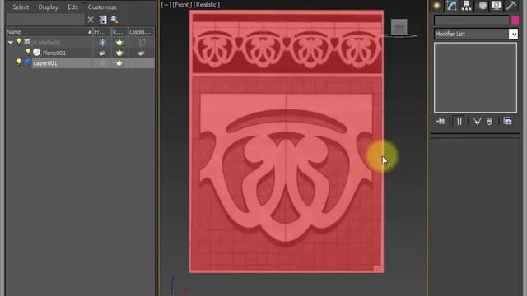Open the Modifier List dropdown arrow

click(x=513, y=34)
